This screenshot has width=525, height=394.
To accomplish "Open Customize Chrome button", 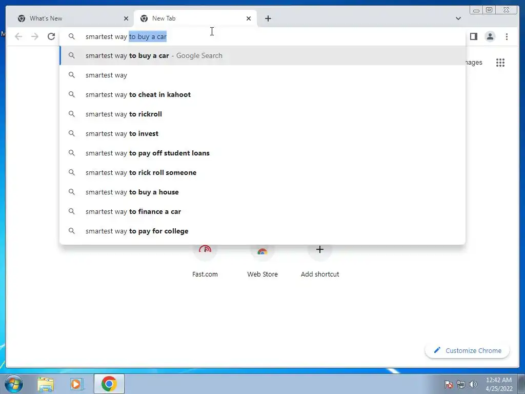I will [468, 350].
